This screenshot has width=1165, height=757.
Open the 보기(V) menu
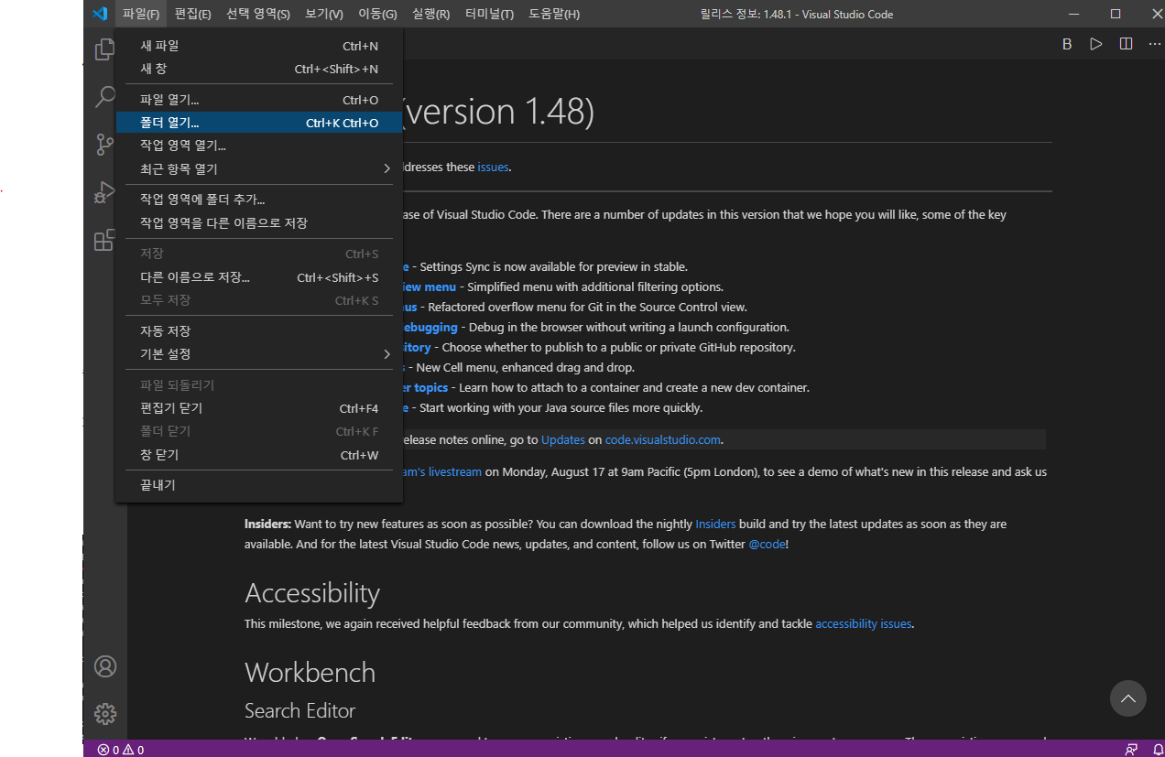[324, 14]
